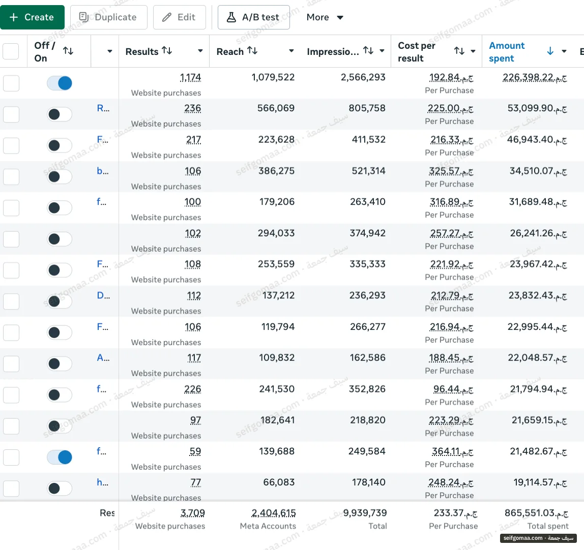Turn on the toggle for the 112 results row
The image size is (584, 550).
tap(59, 301)
